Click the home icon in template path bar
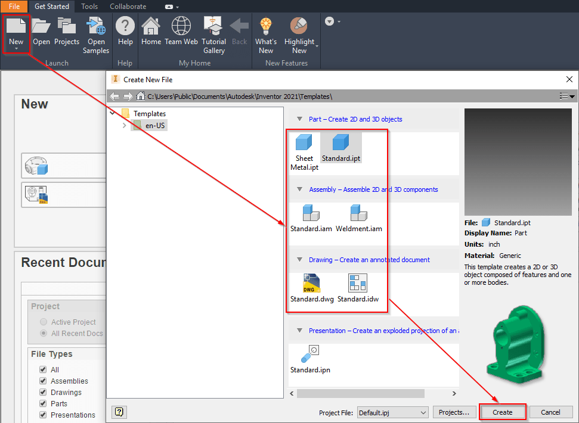The width and height of the screenshot is (579, 423). pyautogui.click(x=140, y=97)
